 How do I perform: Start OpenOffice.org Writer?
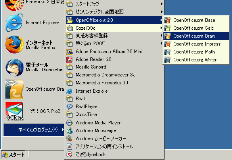click(x=196, y=60)
